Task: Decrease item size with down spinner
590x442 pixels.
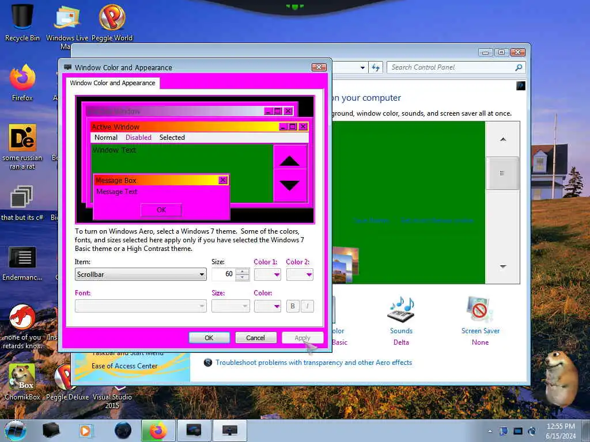Action: point(243,277)
